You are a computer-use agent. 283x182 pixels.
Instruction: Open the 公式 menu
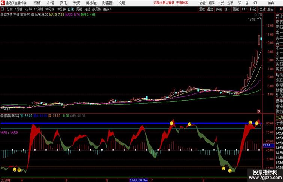point(221,3)
